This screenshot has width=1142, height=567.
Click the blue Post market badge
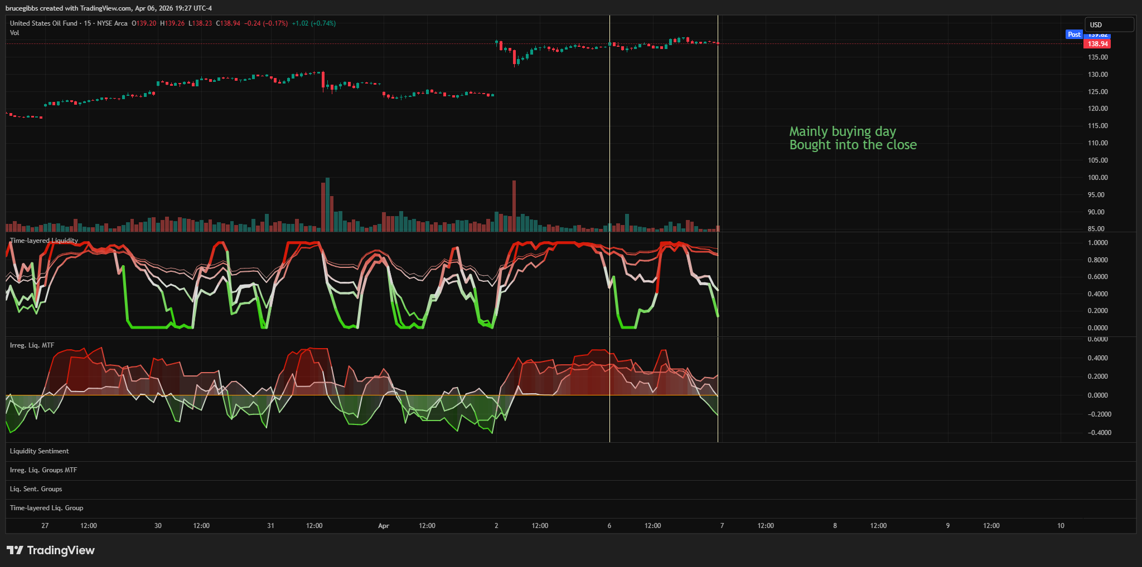tap(1074, 35)
